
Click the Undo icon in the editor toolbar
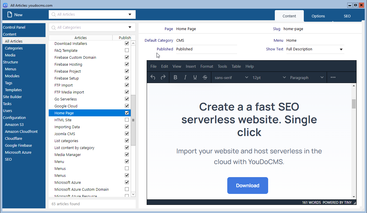(x=153, y=77)
